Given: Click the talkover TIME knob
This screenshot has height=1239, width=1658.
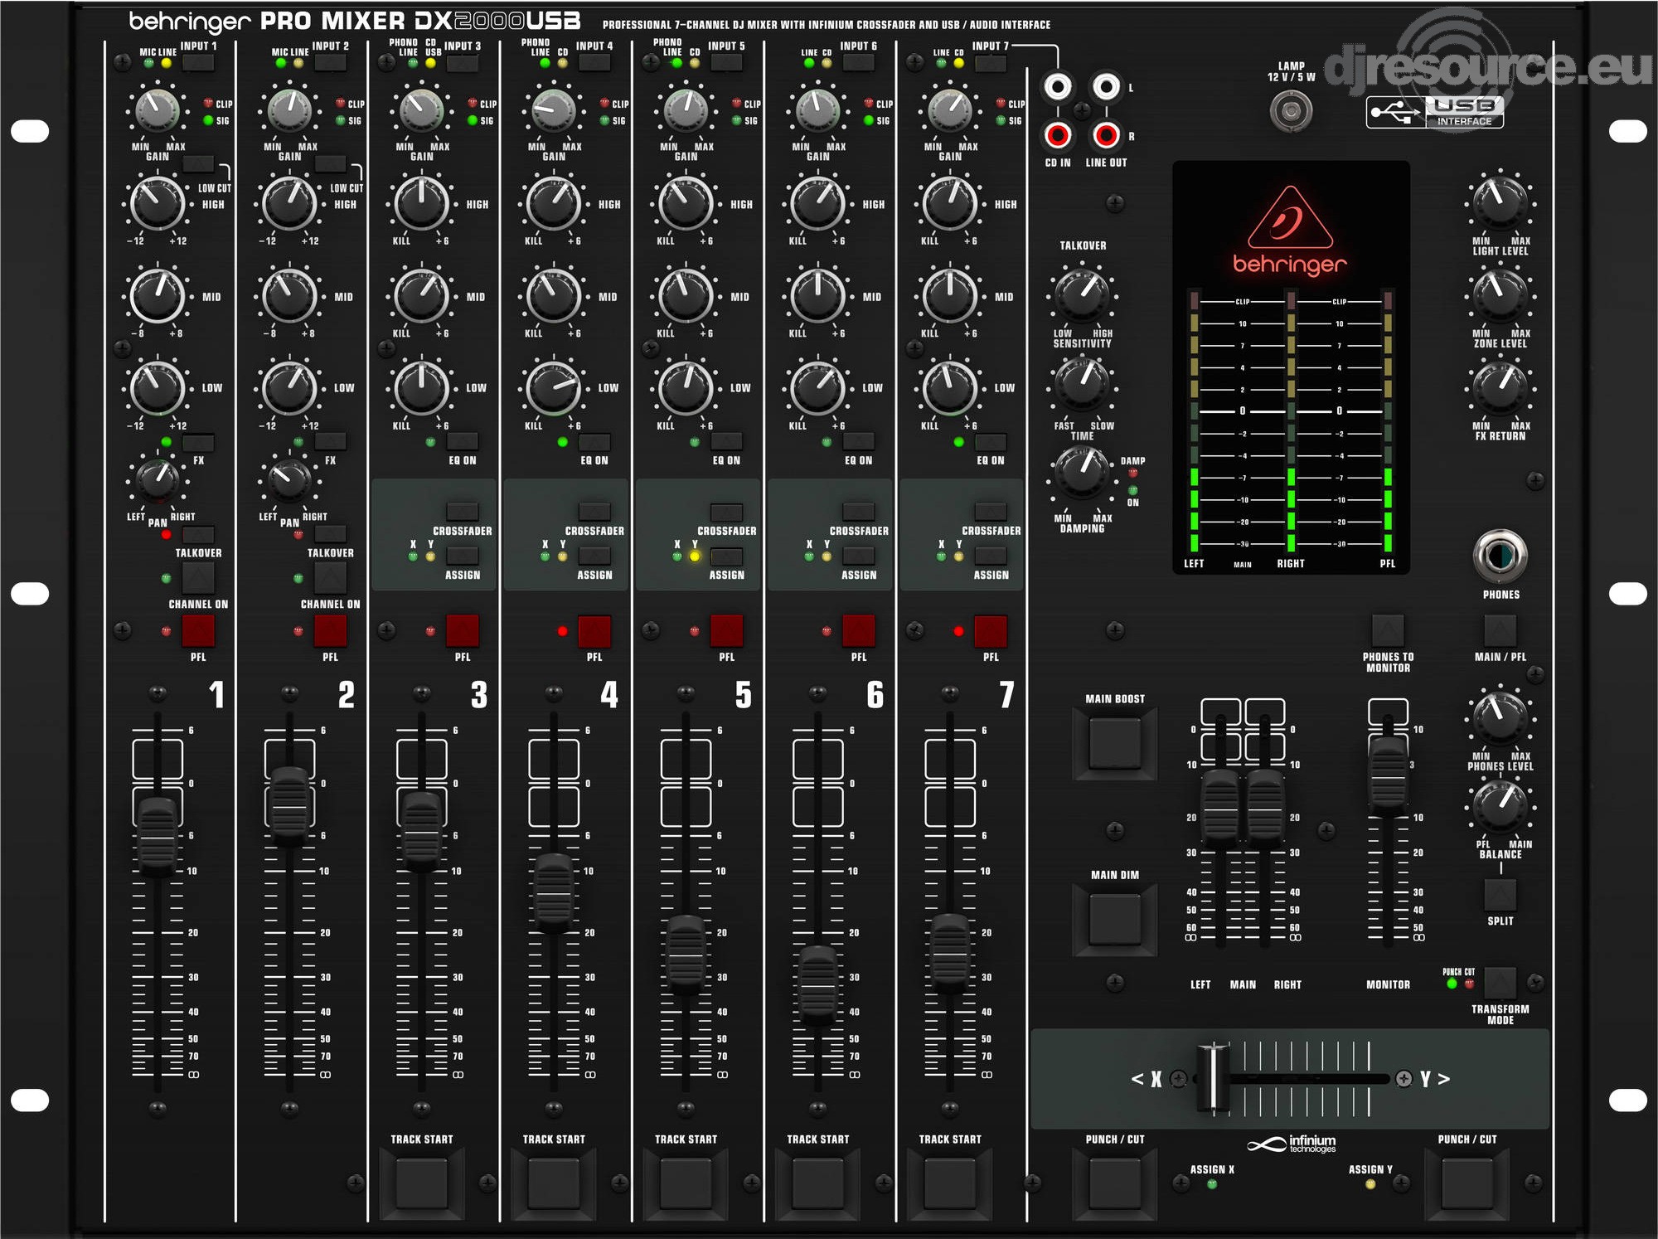Looking at the screenshot, I should [x=1082, y=384].
